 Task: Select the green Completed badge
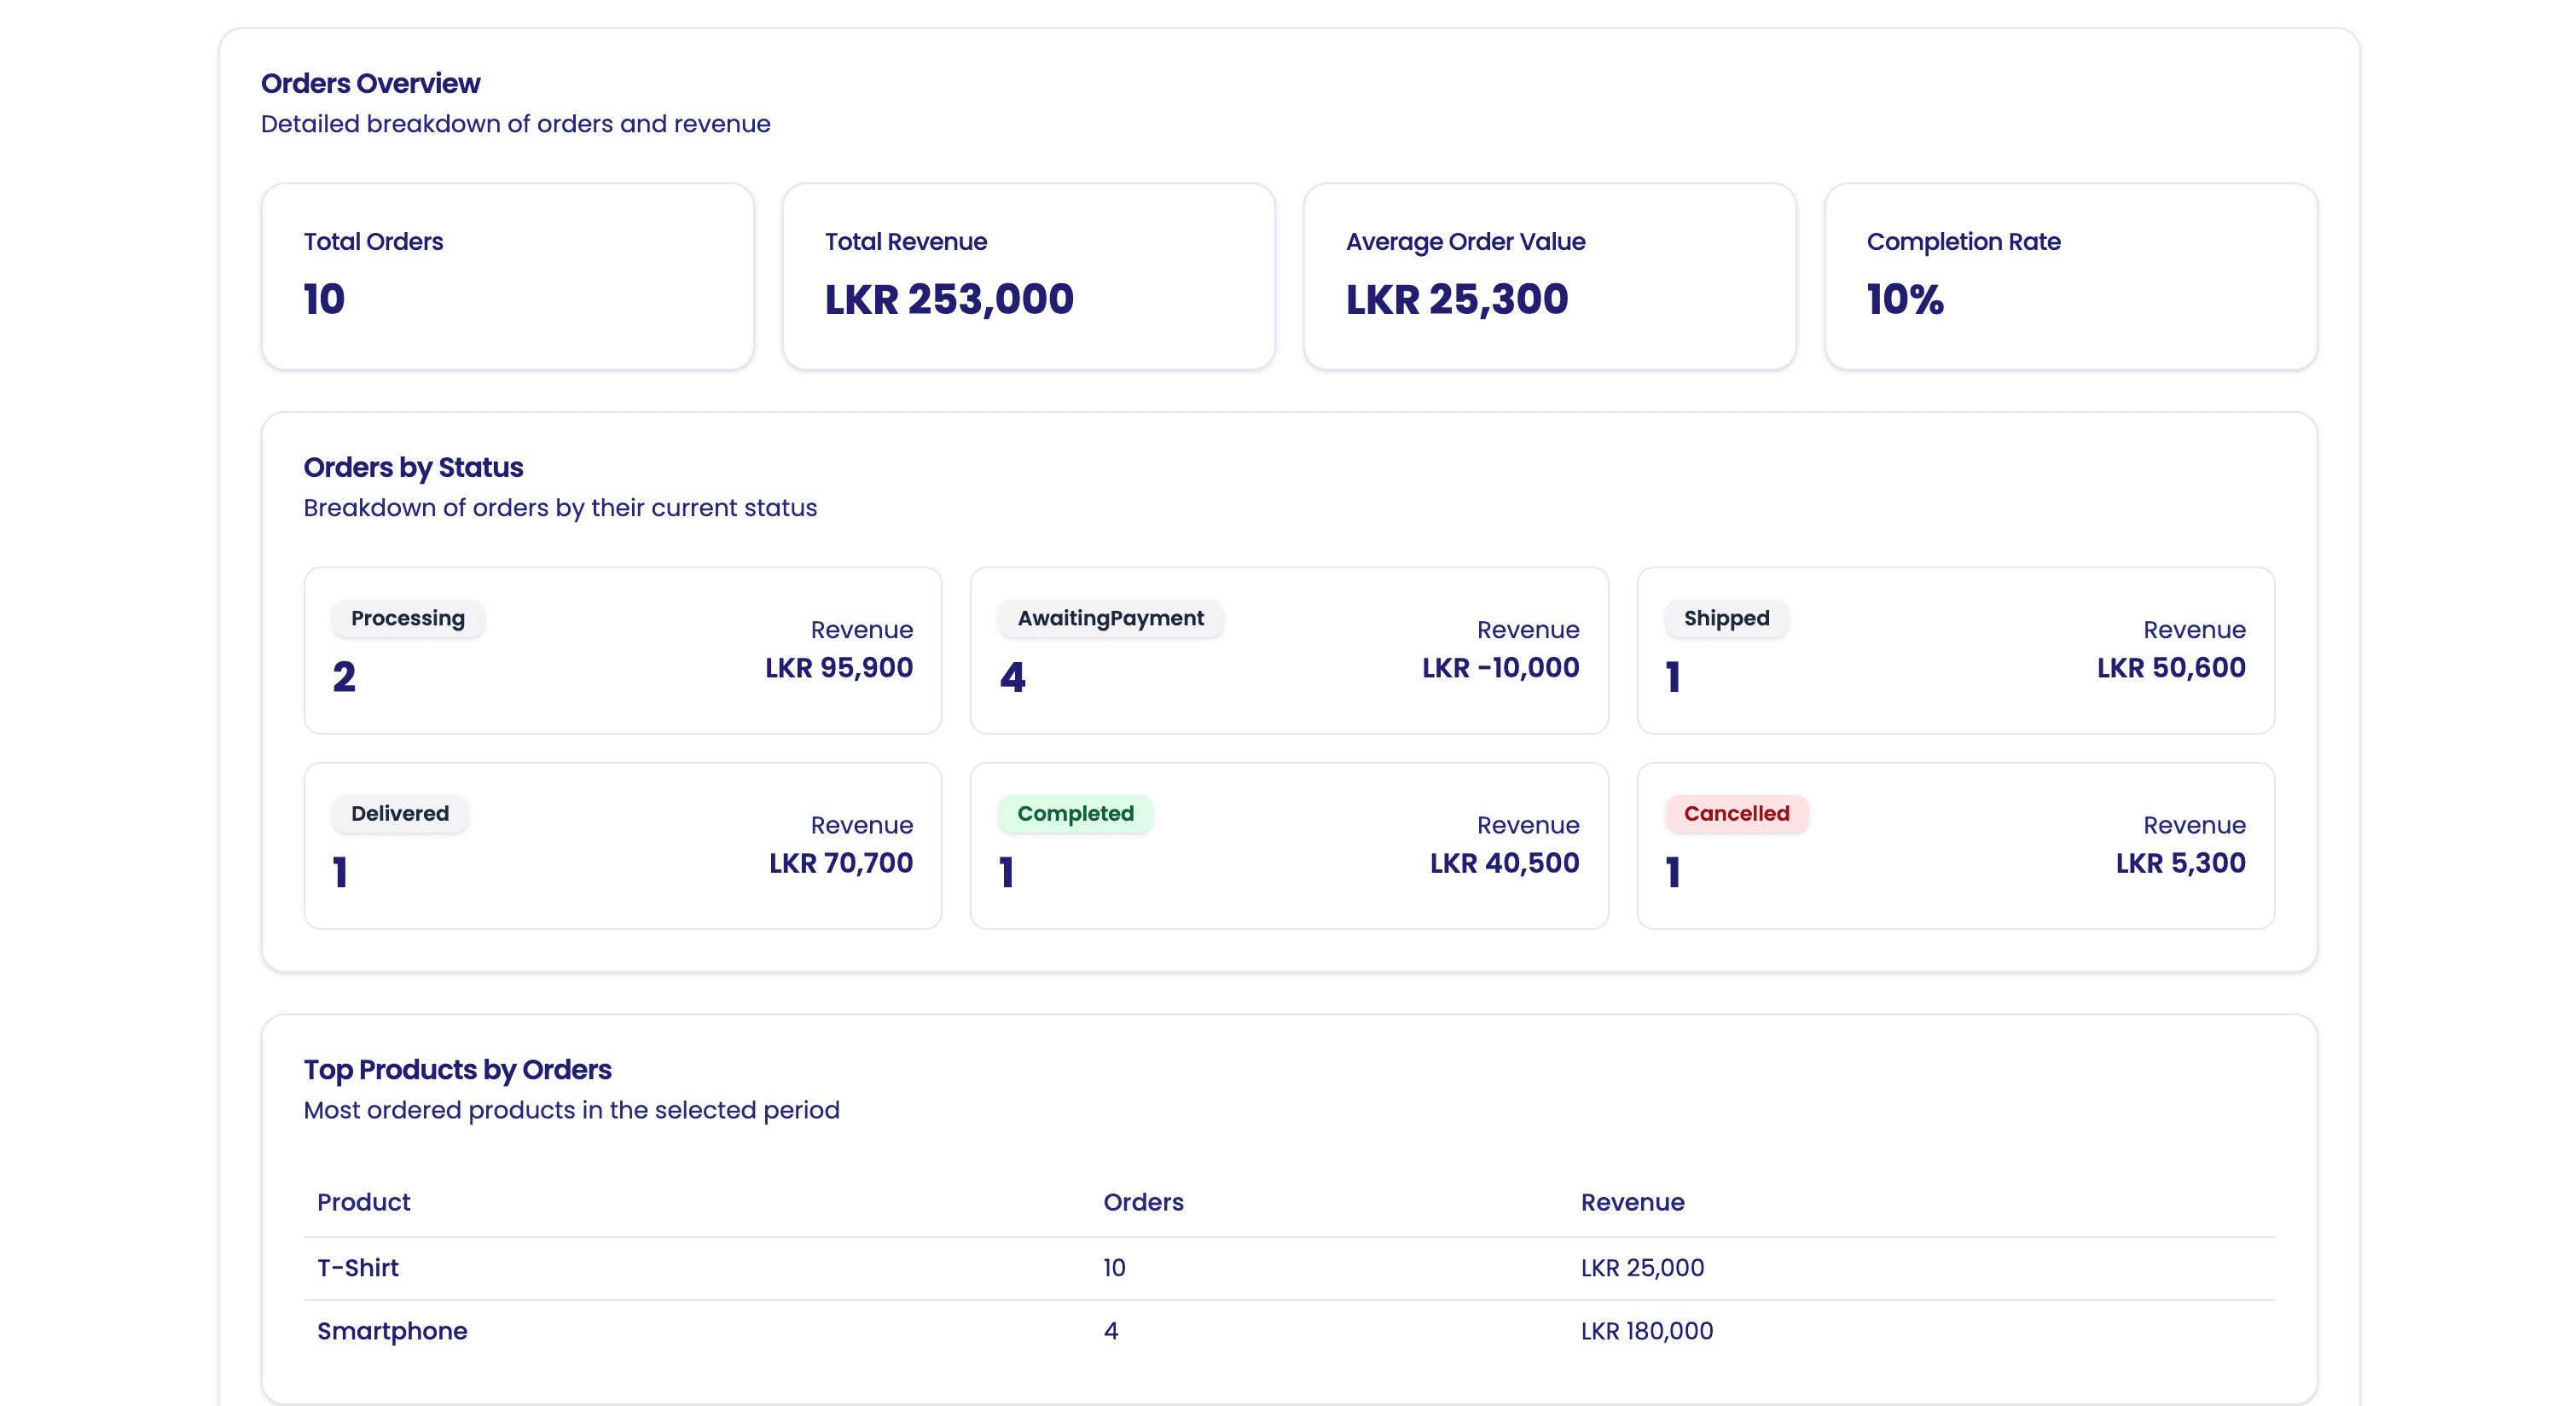click(1075, 813)
